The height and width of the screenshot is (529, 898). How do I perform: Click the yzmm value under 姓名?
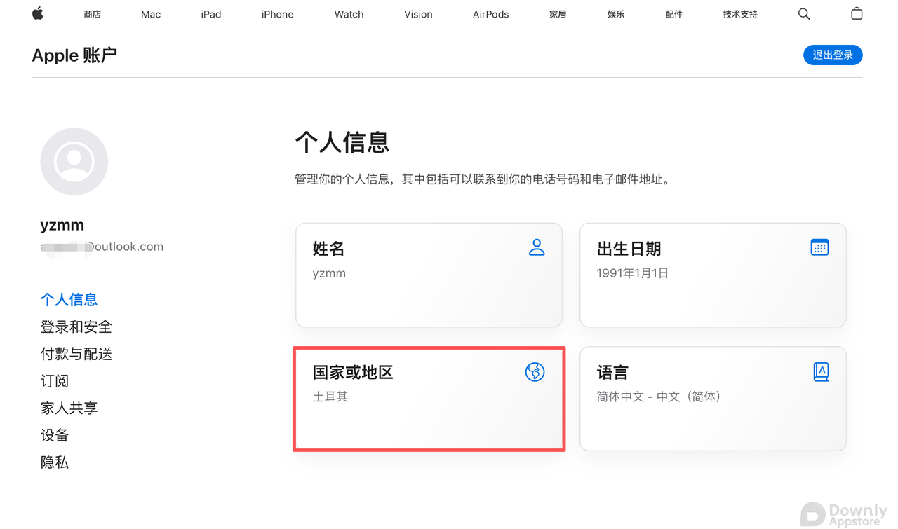point(329,273)
